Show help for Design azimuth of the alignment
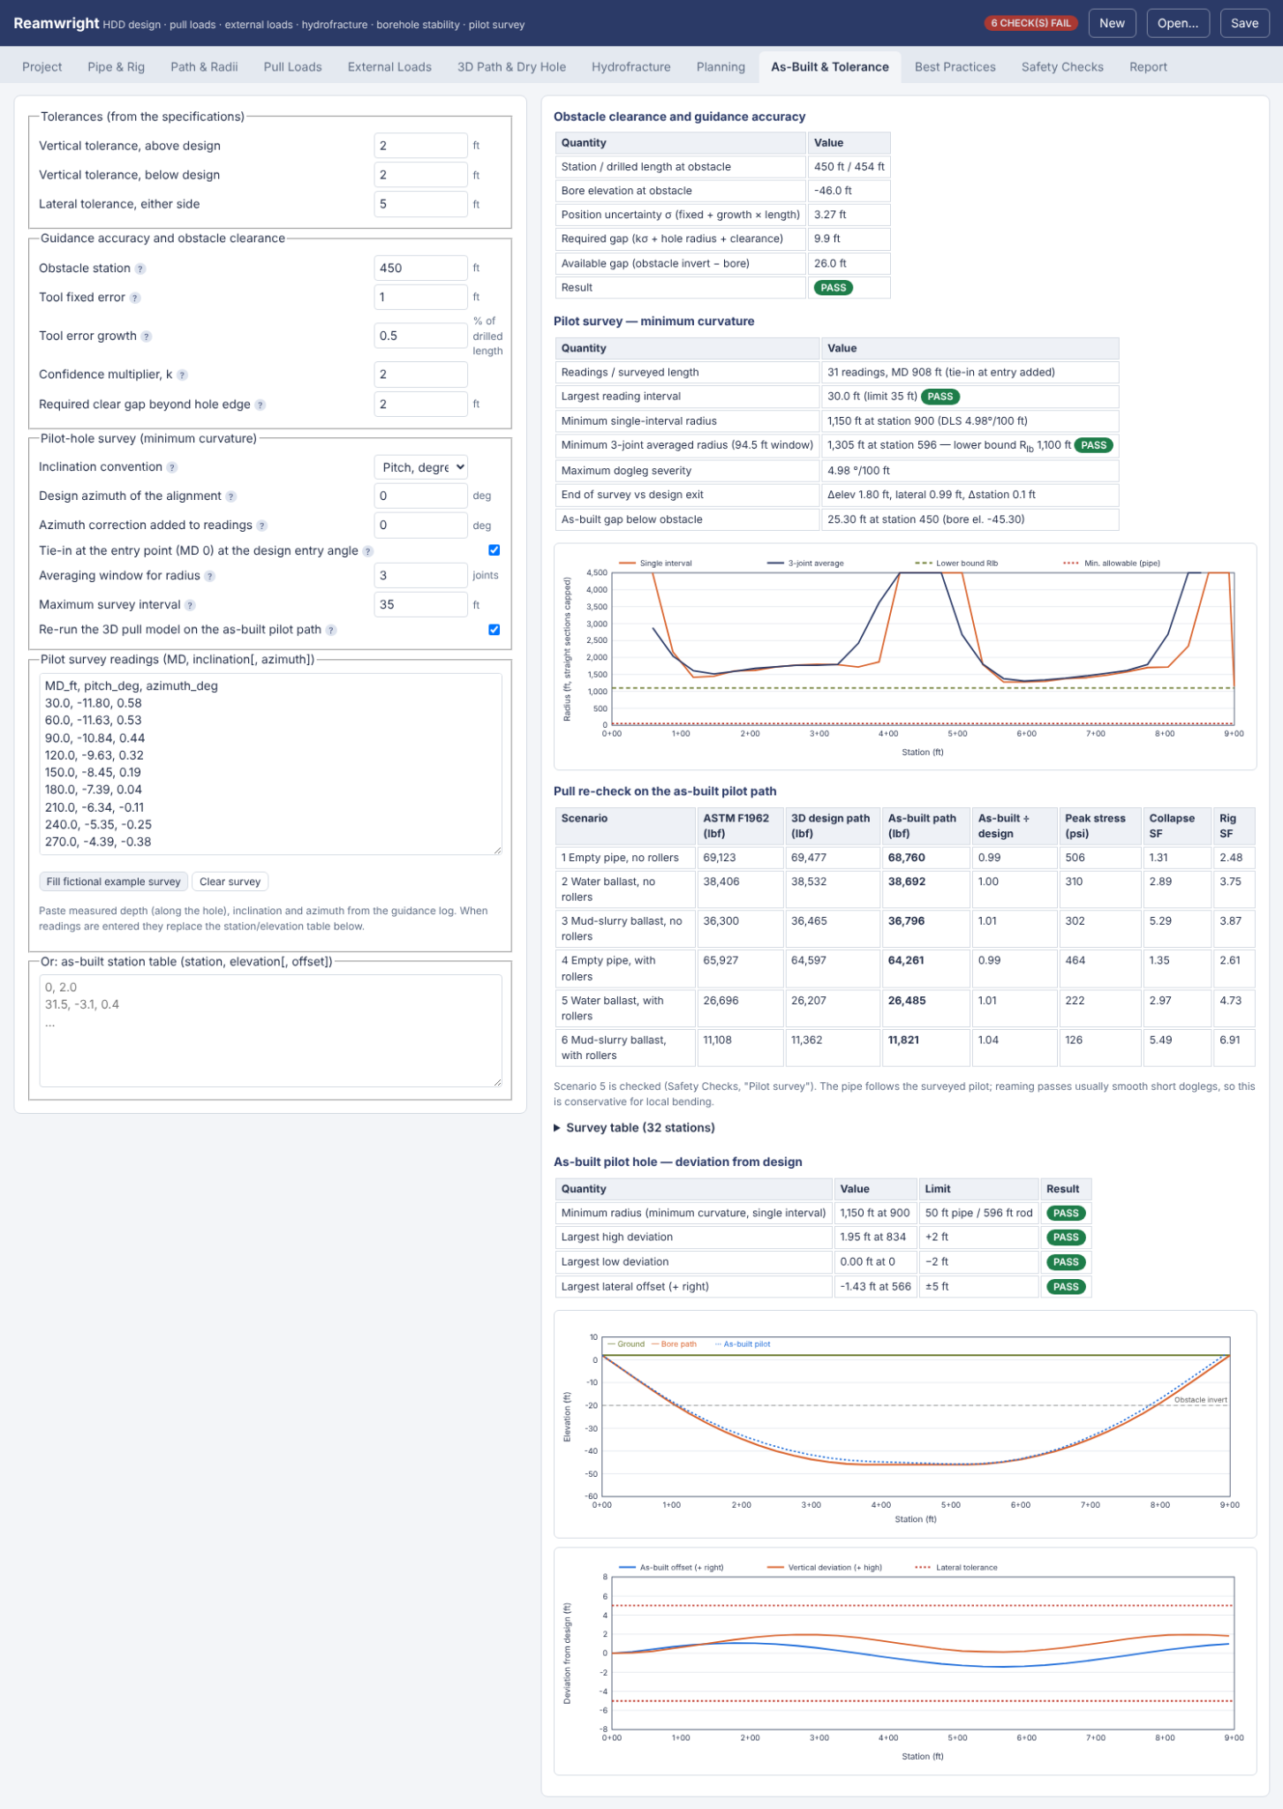Screen dimensions: 1283x1809 pos(231,496)
